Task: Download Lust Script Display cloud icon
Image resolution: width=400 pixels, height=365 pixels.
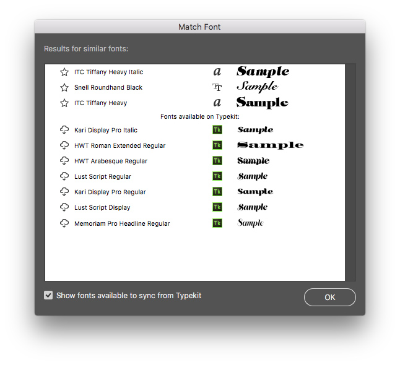Action: coord(64,207)
